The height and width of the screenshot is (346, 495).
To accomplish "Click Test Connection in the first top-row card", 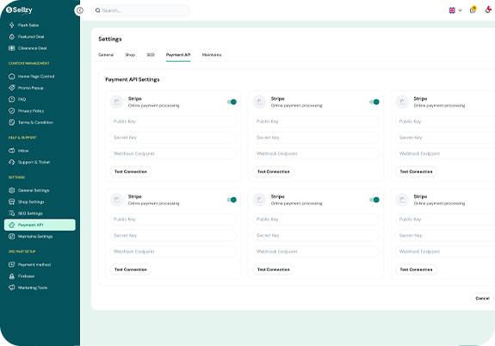I will tap(131, 171).
